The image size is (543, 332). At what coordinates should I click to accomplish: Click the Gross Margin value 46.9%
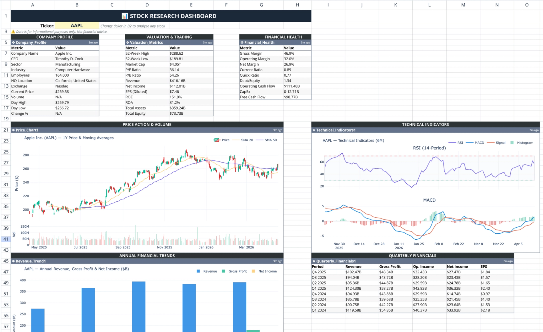297,53
